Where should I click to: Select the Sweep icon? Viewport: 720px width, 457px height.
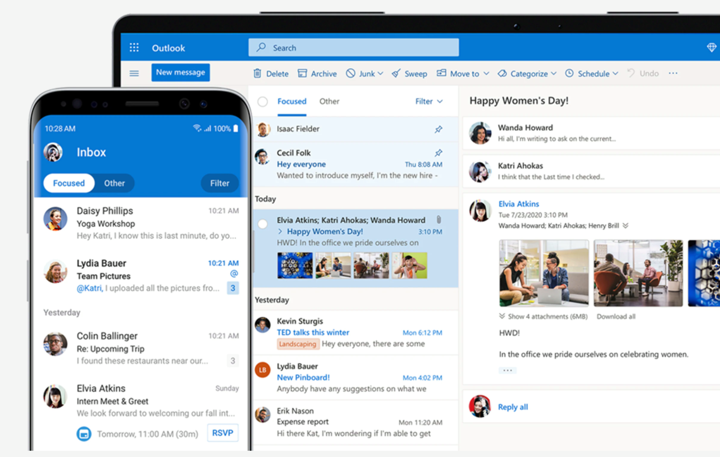tap(396, 73)
